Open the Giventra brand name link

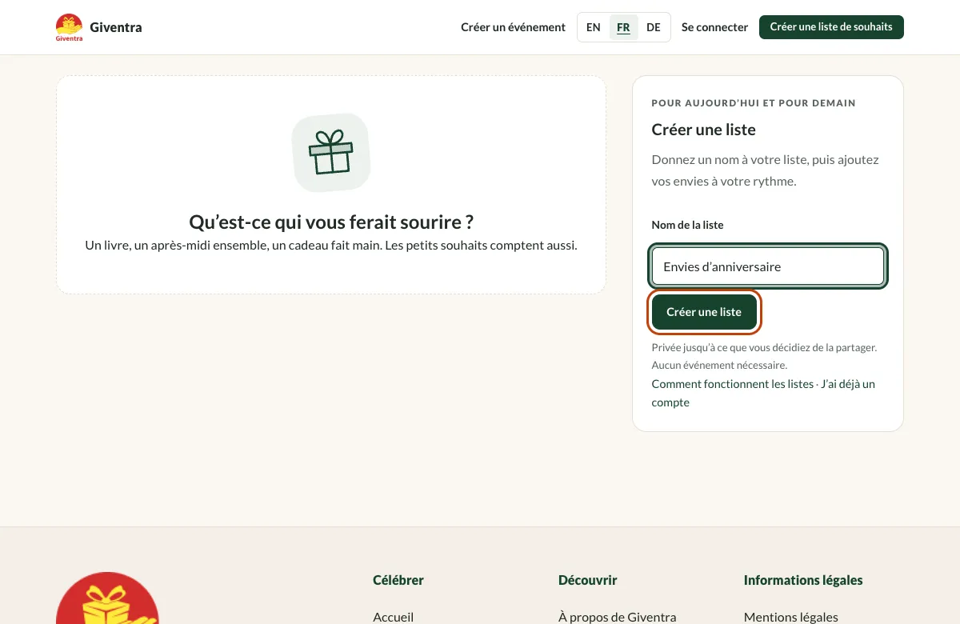(x=116, y=27)
